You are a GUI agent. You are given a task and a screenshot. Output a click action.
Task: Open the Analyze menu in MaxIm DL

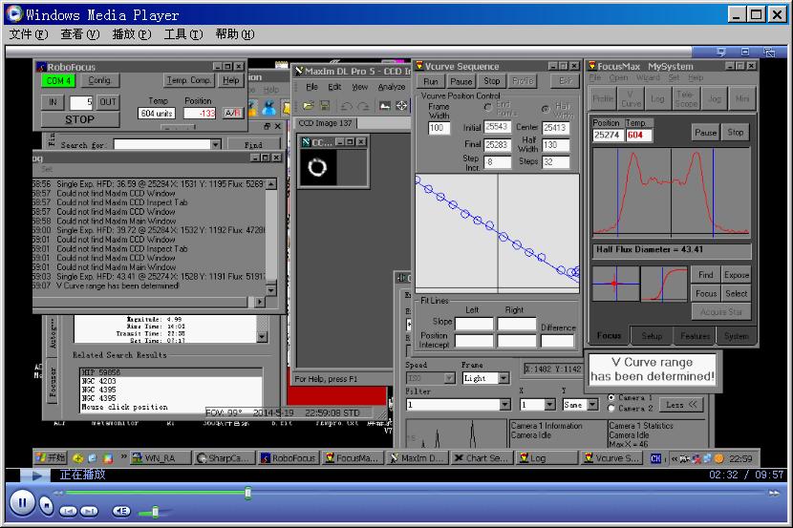(x=392, y=87)
